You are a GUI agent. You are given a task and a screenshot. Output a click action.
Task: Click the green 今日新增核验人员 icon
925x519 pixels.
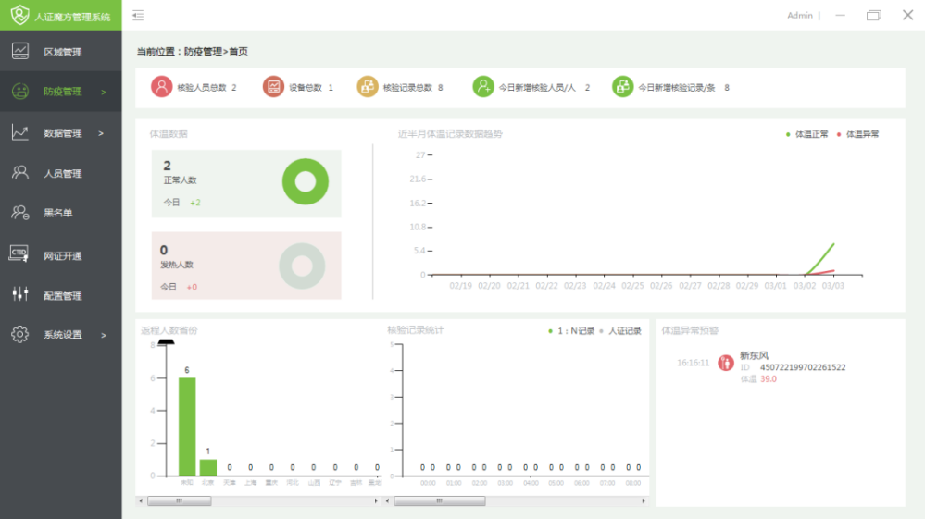tap(483, 87)
